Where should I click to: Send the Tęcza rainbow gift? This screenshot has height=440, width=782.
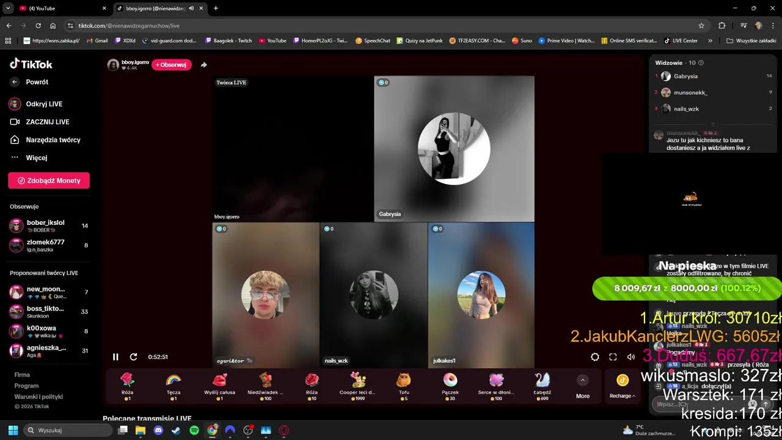click(x=174, y=386)
